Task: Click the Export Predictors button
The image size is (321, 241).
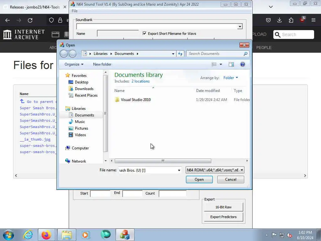Action: click(223, 217)
